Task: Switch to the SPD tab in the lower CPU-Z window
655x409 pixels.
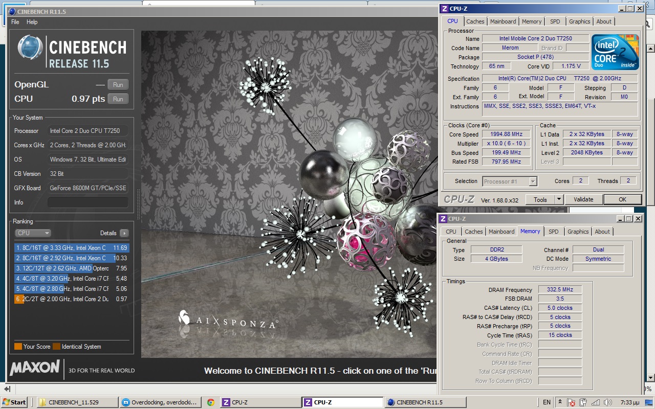Action: (554, 232)
